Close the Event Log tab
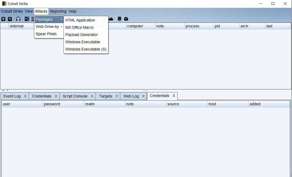Screen dimensions: 292x177 point(25,96)
